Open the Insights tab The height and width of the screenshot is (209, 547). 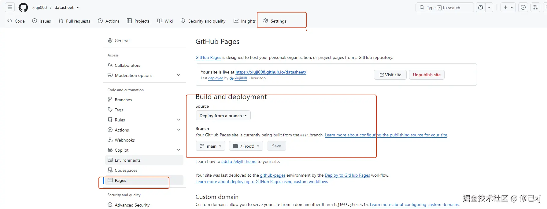[245, 21]
